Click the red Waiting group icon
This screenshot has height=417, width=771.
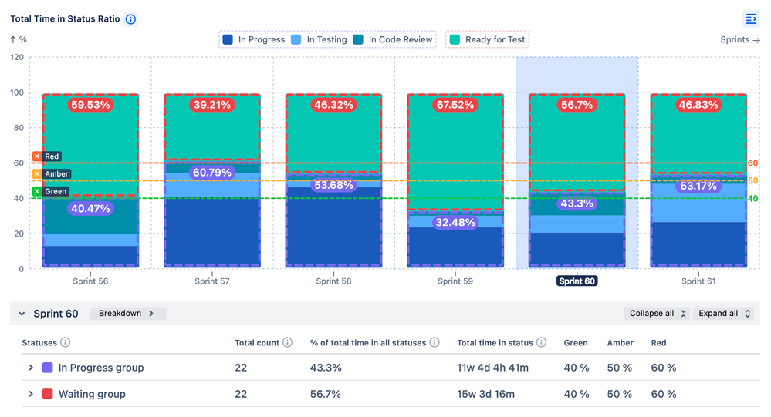[x=48, y=394]
